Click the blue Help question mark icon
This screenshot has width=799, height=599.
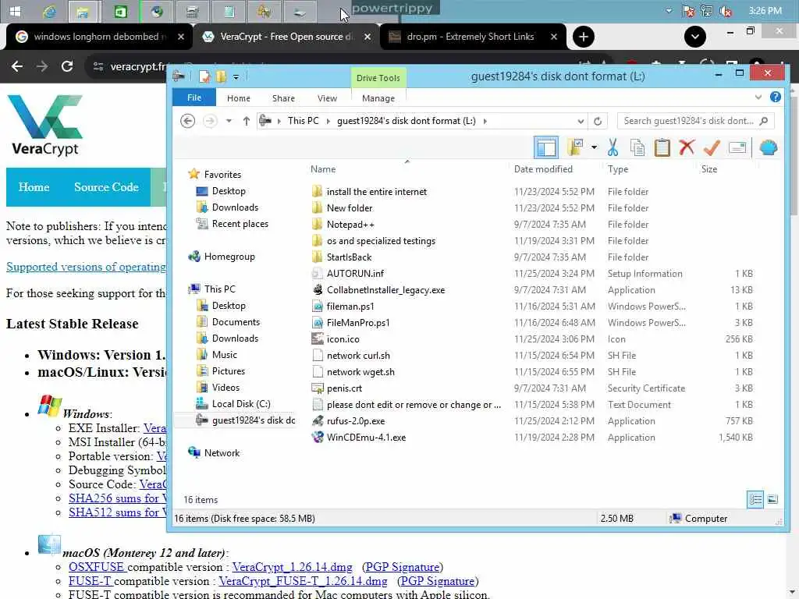coord(775,97)
